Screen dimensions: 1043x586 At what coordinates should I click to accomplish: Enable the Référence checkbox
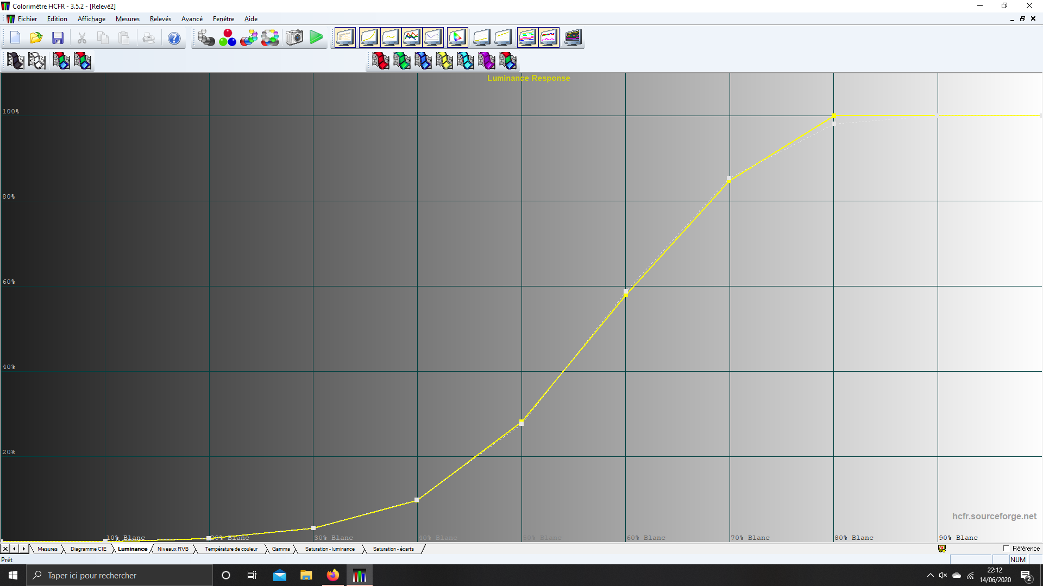click(1006, 549)
